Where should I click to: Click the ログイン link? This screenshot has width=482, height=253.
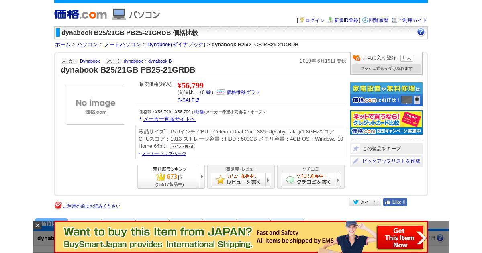point(315,20)
